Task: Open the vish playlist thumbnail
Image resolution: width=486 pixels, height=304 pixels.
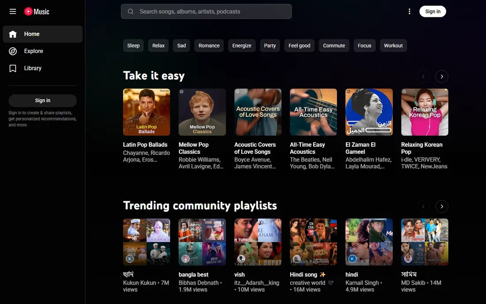Action: 258,242
